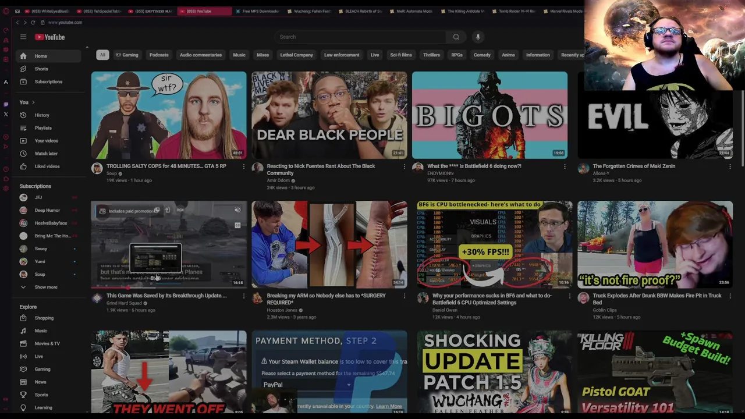Switch to the WhiteEyesBlue browser tab
745x419 pixels.
(46, 11)
